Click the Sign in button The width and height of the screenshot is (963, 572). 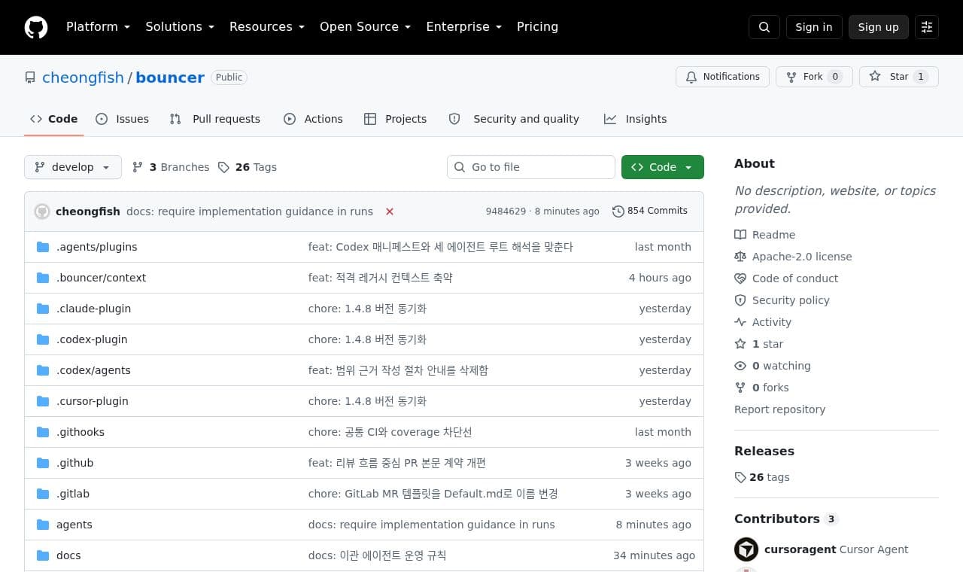(x=814, y=27)
